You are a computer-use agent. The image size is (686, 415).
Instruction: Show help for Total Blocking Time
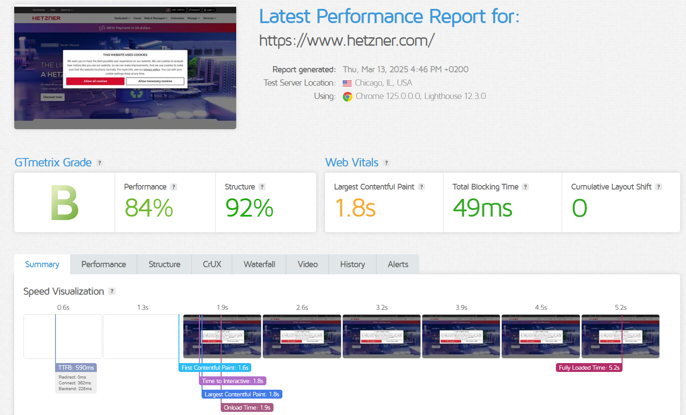tap(525, 187)
